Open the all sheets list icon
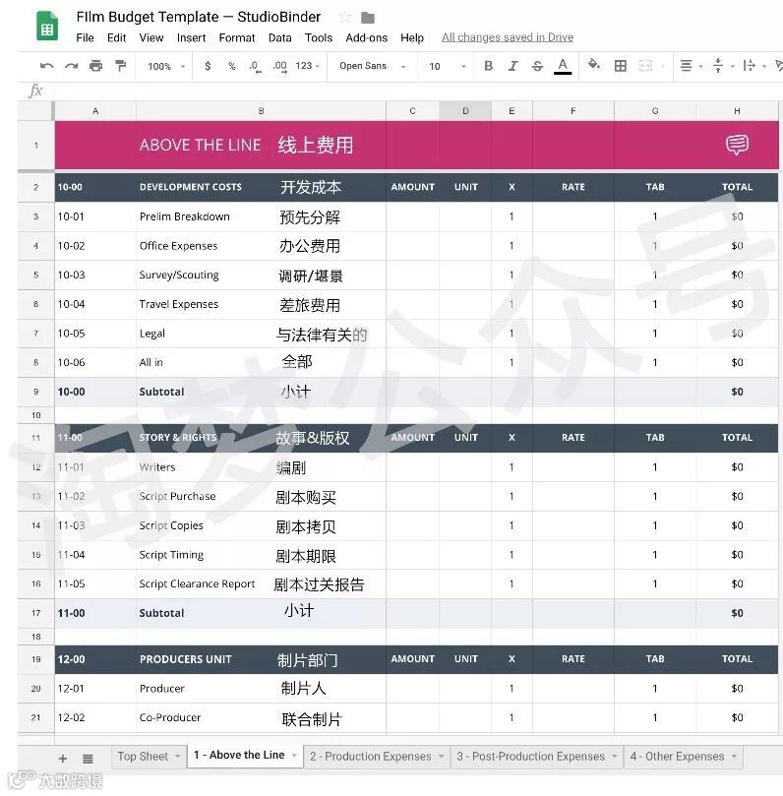 coord(88,759)
